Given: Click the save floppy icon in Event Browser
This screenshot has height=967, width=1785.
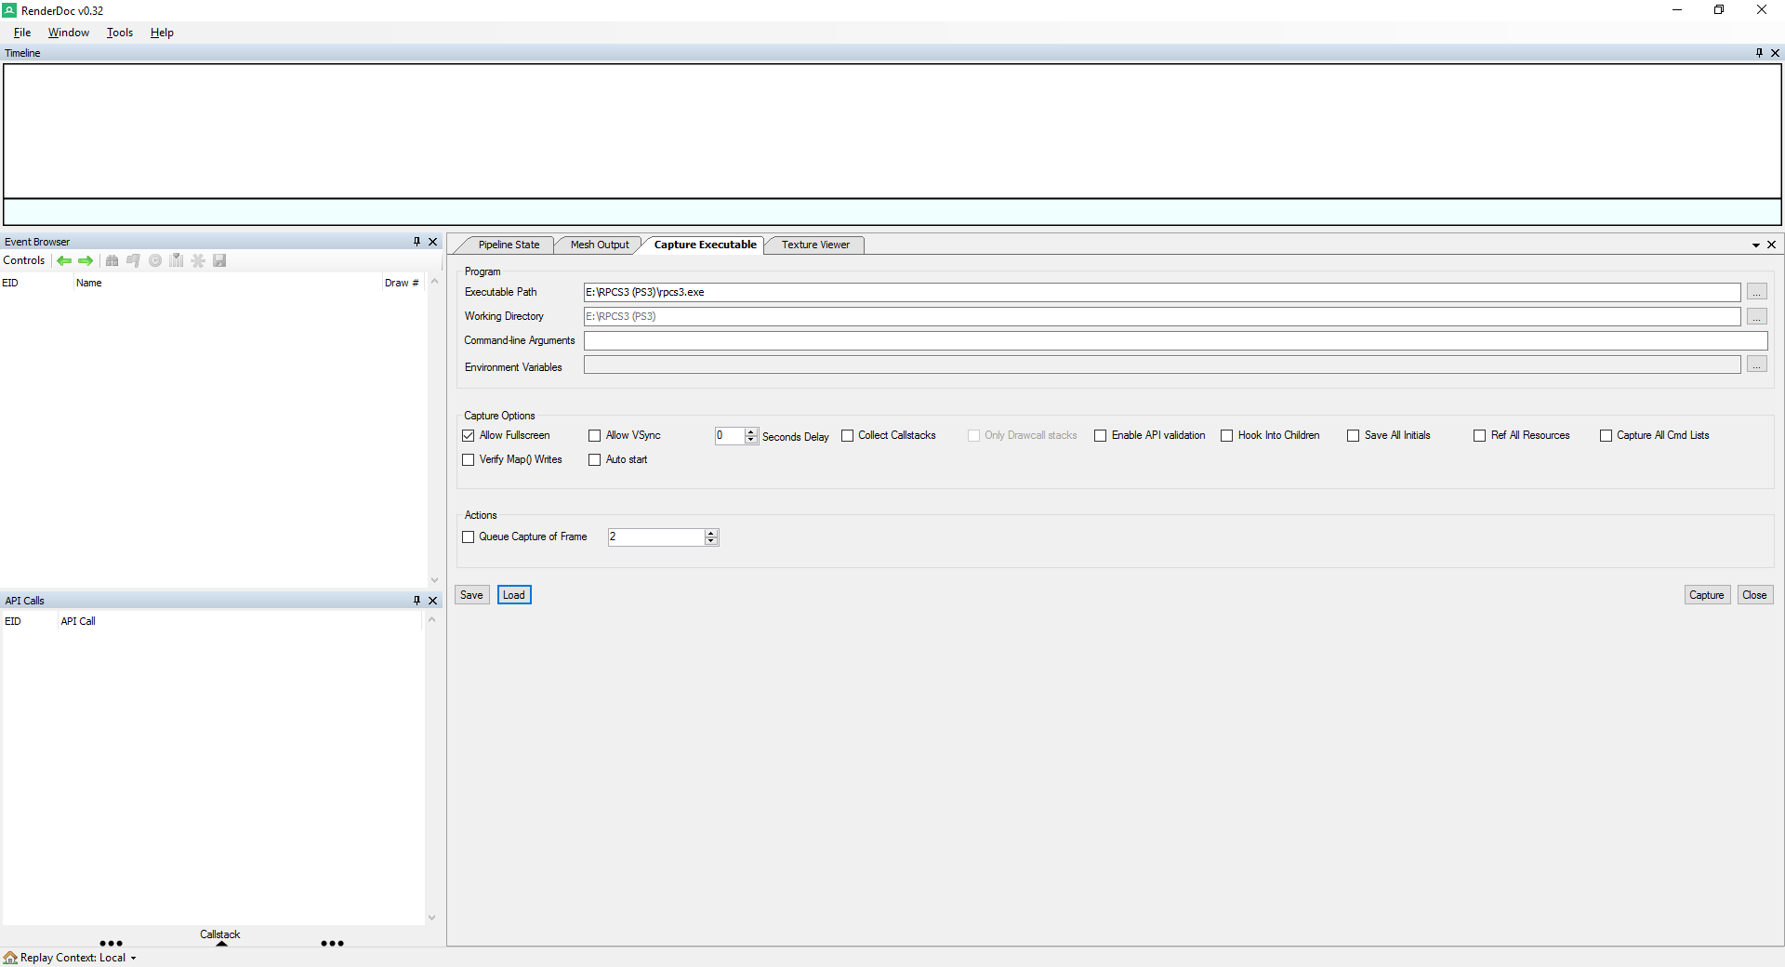Looking at the screenshot, I should point(219,261).
